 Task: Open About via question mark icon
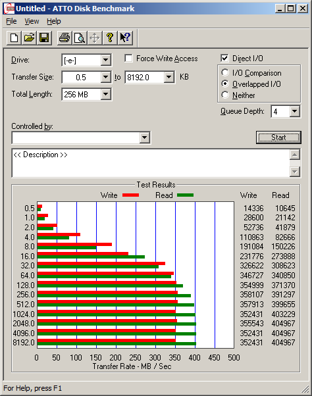(110, 38)
